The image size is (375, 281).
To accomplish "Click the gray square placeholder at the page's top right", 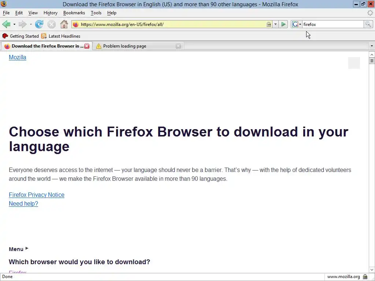I will [354, 63].
